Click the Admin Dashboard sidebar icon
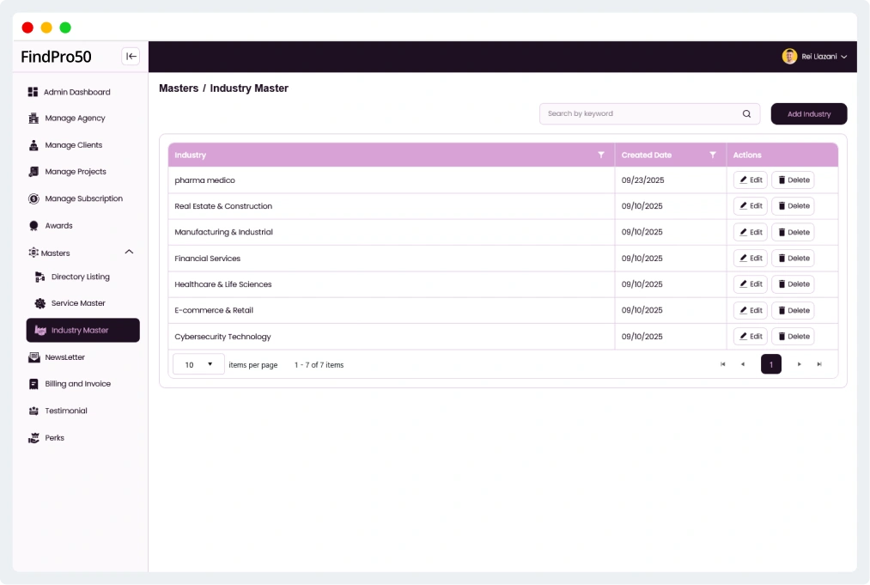The image size is (870, 585). 33,92
